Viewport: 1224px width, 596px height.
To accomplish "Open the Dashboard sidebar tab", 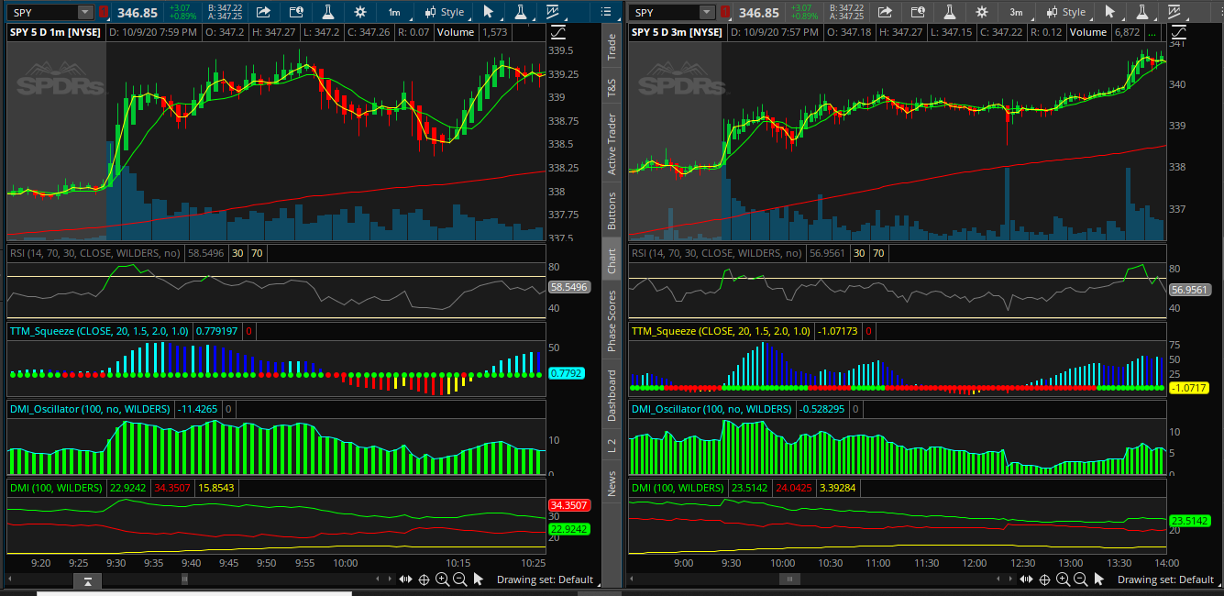I will pos(612,395).
